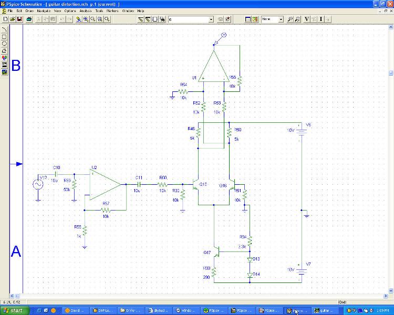Open the Tools menu
The width and height of the screenshot is (394, 315).
pos(99,11)
